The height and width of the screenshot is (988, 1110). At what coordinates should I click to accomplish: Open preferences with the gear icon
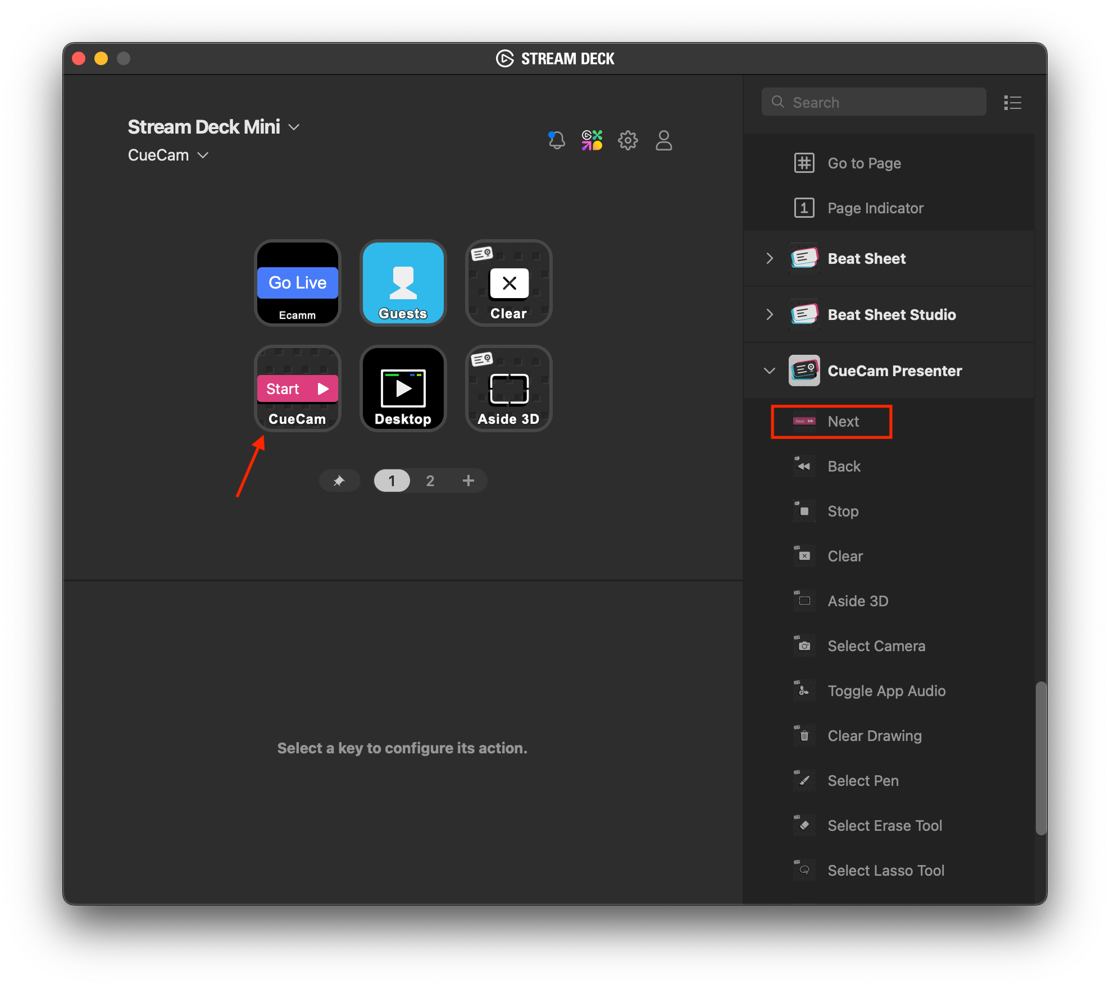628,140
